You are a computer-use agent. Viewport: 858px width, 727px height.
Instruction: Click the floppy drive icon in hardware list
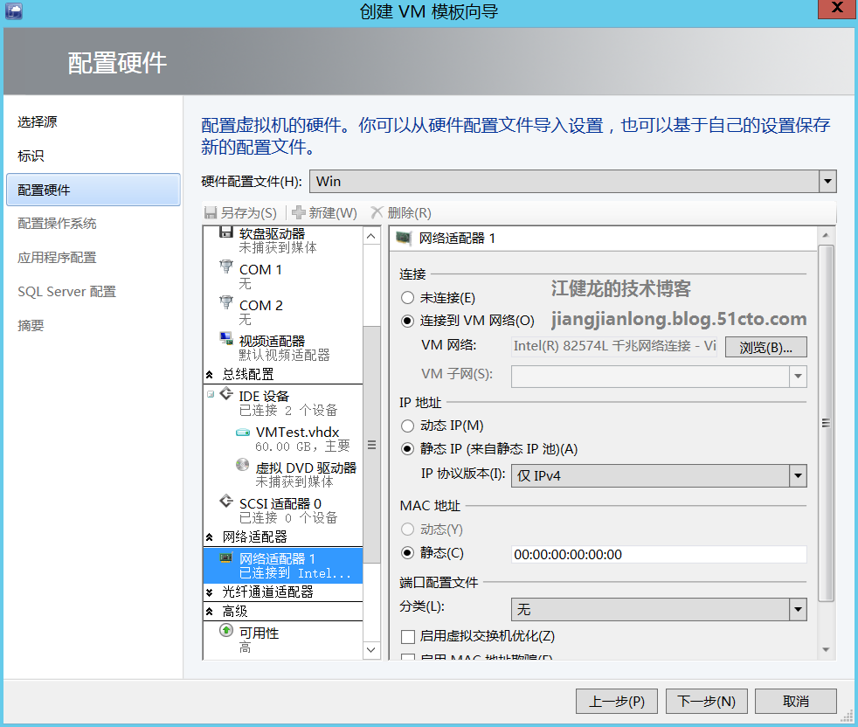[x=226, y=232]
